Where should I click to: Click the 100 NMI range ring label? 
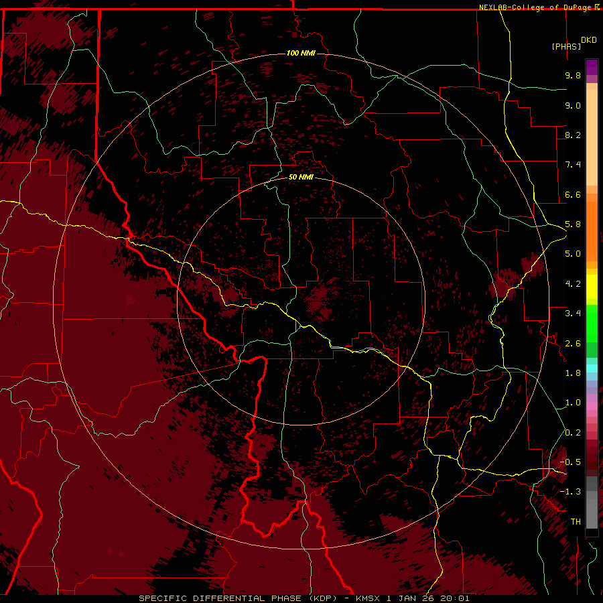click(x=301, y=53)
